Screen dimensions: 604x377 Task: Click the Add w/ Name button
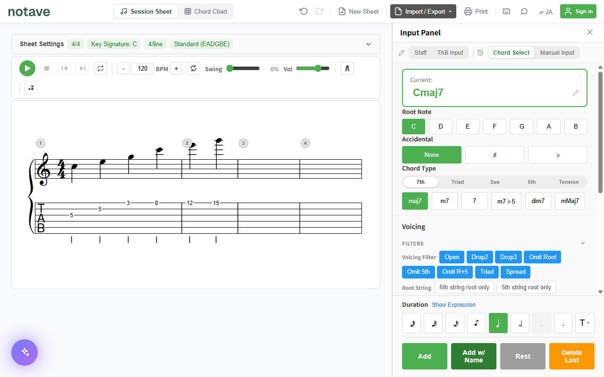click(474, 356)
